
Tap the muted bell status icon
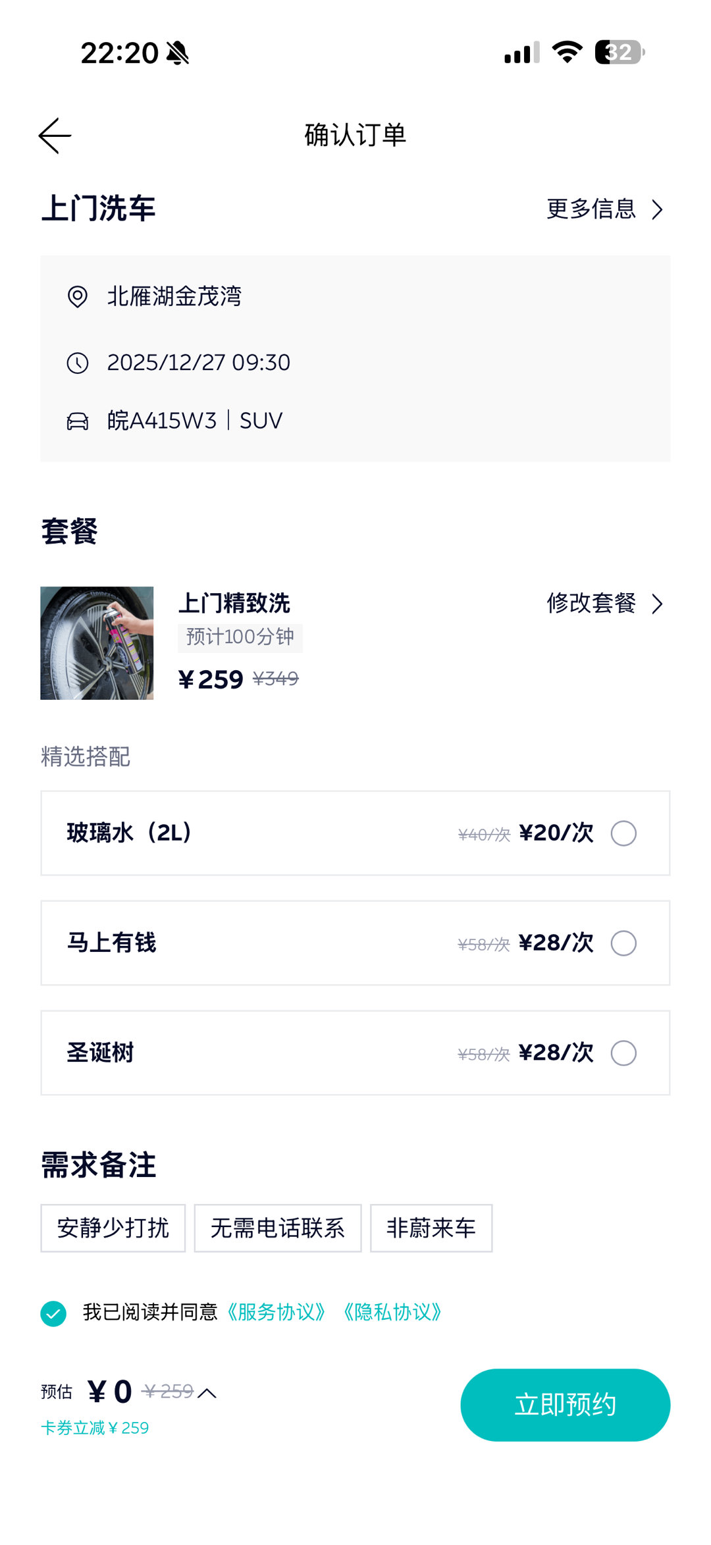[x=178, y=53]
